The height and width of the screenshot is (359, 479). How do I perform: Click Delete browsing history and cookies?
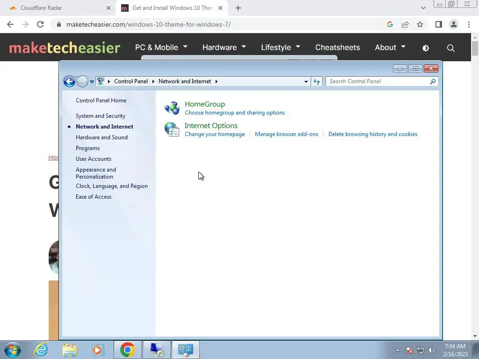[373, 134]
